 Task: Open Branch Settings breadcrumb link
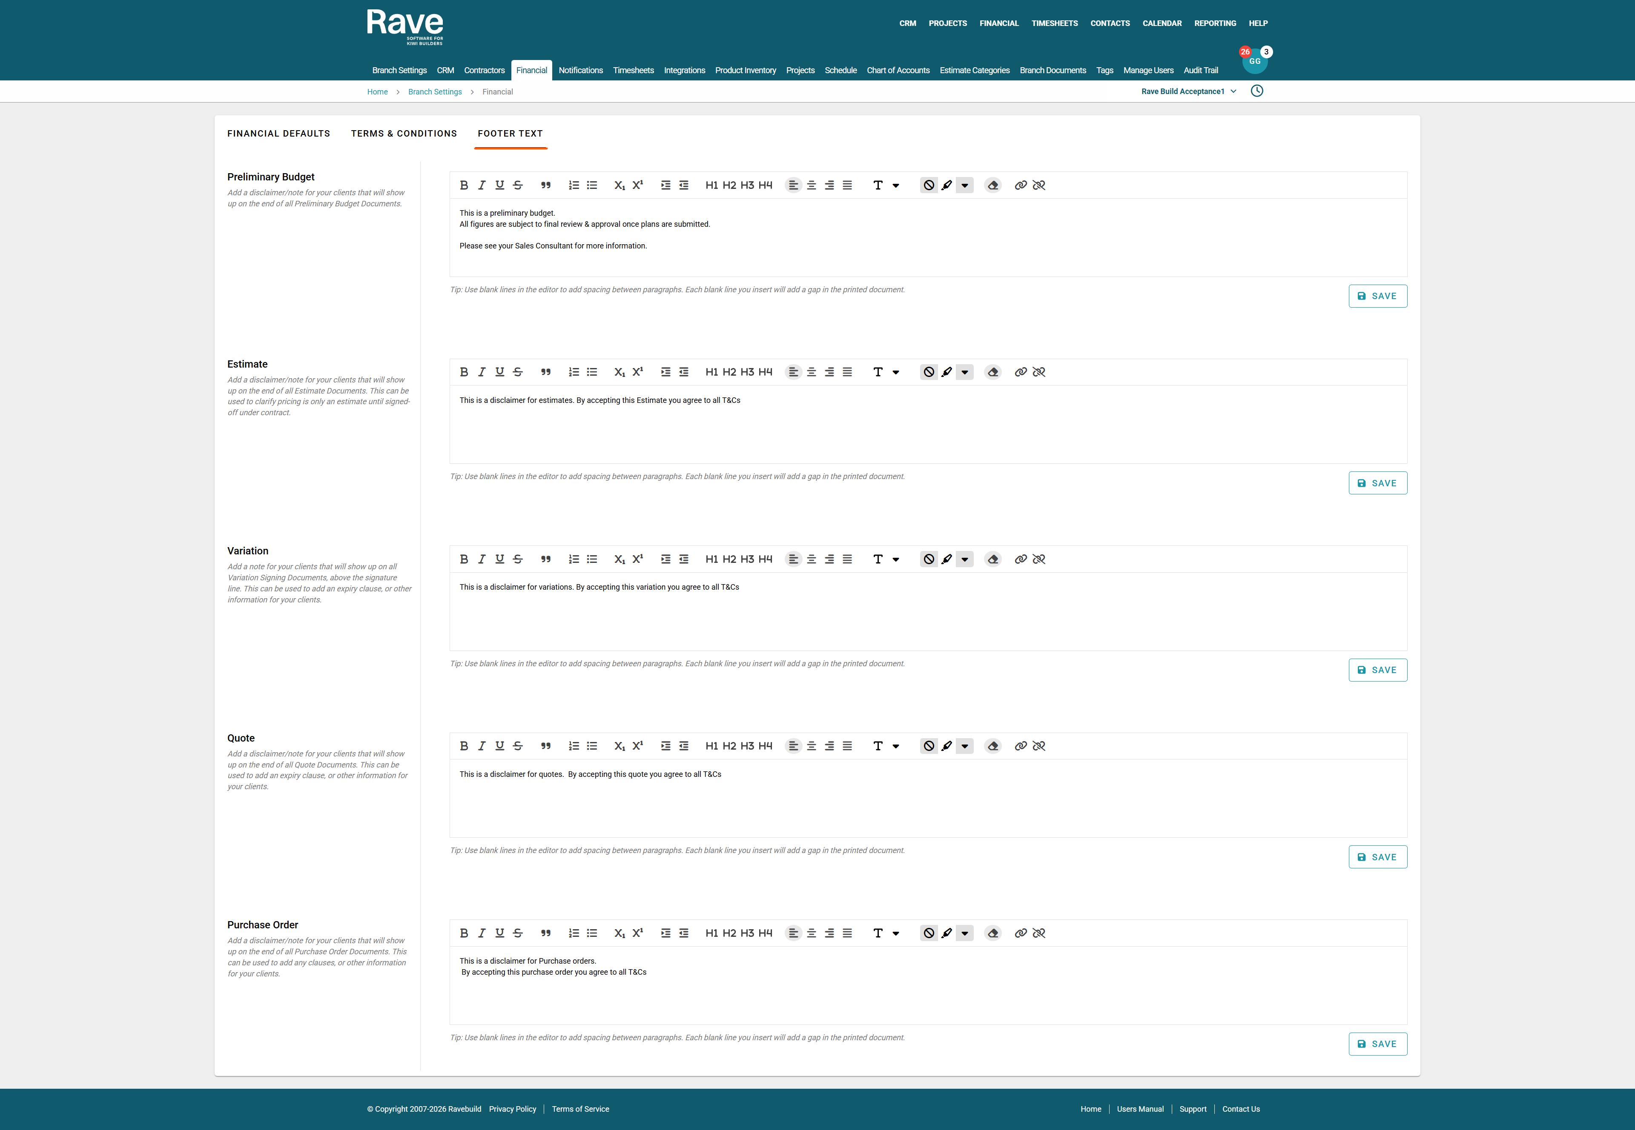[x=434, y=92]
